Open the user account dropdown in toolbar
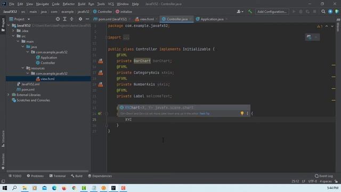Screen dimensions: 341x192 240,12
